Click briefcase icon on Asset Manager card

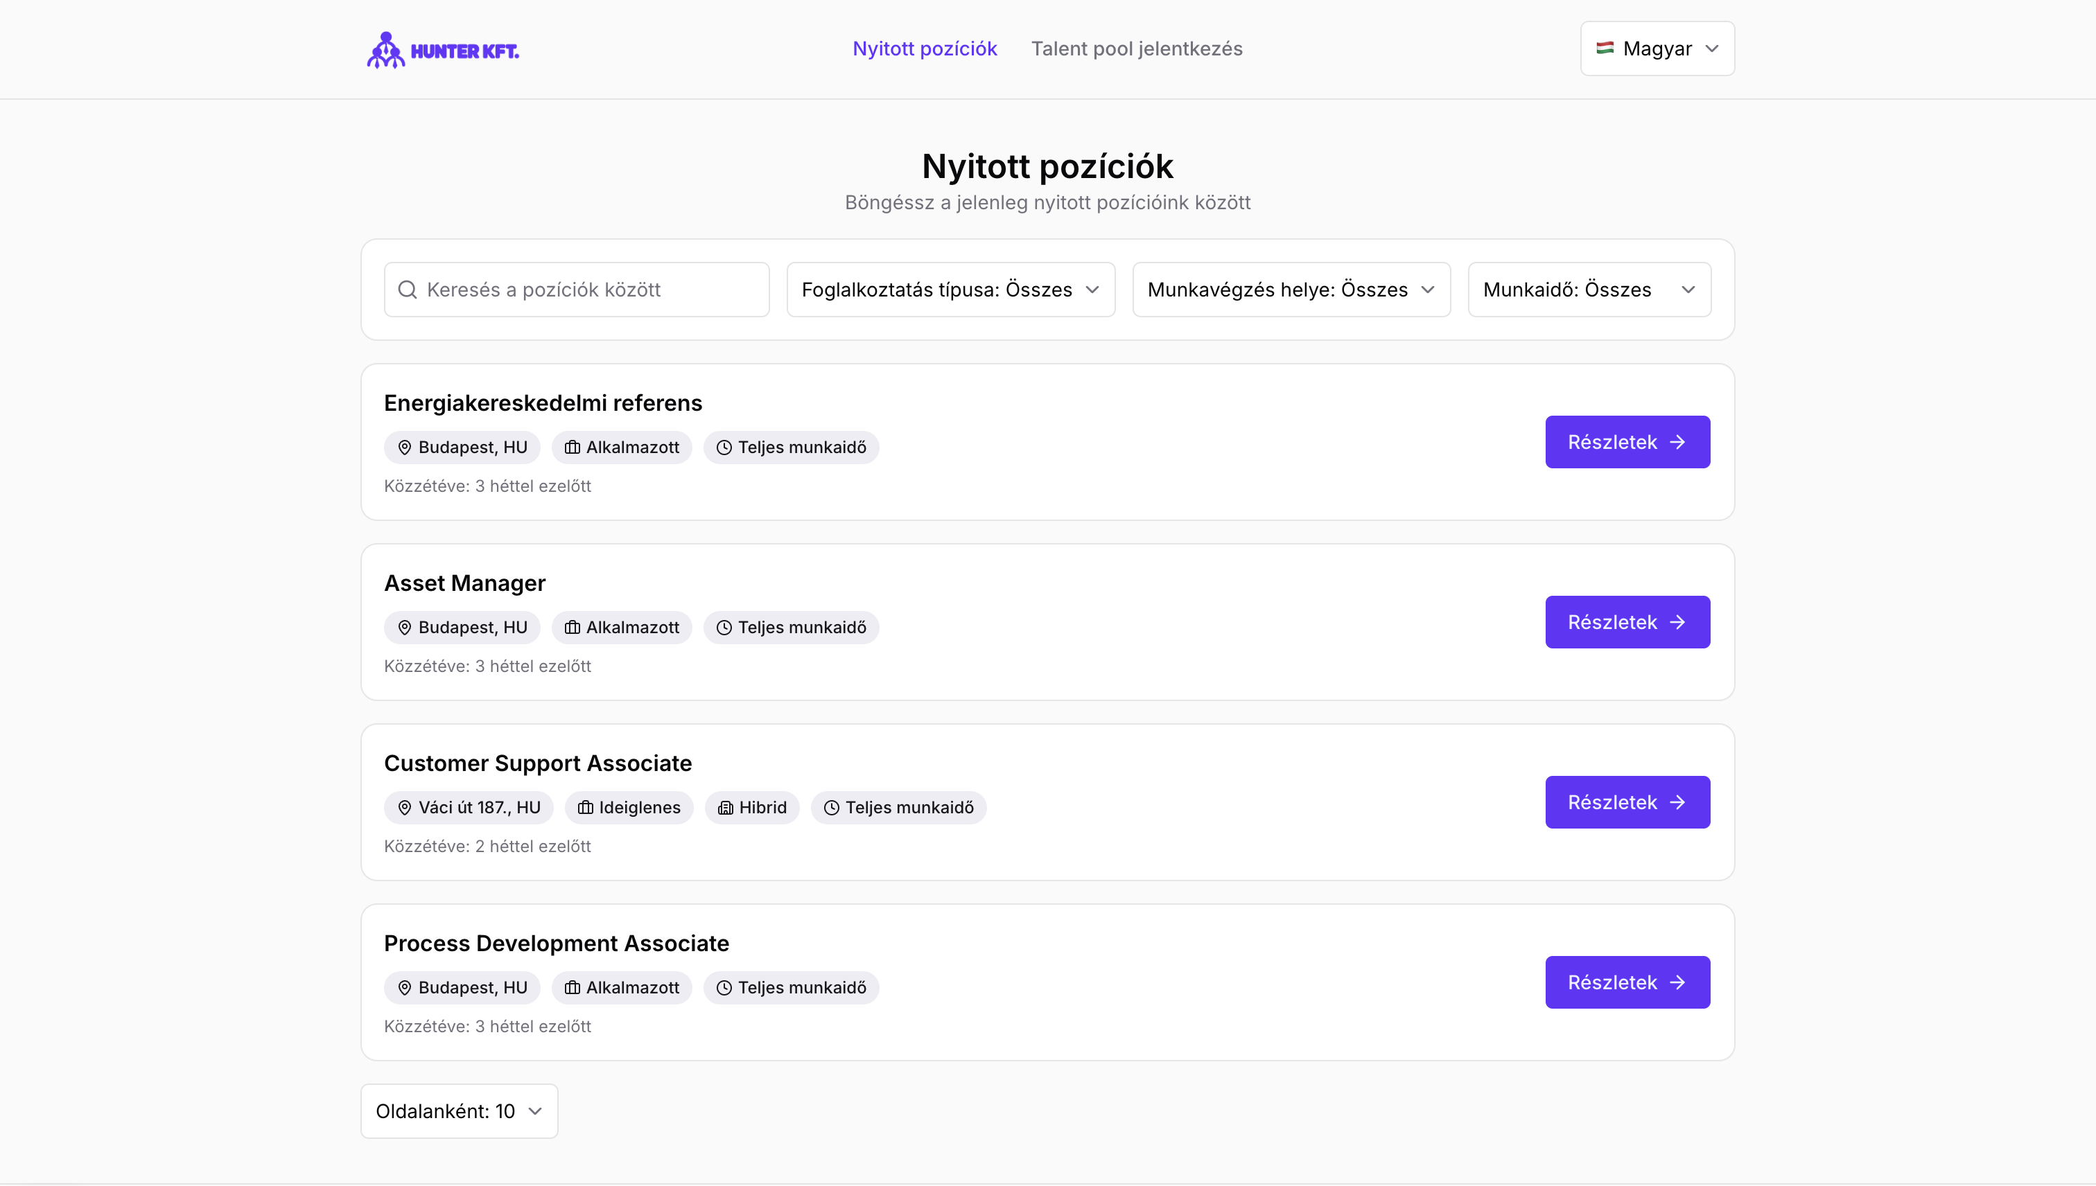coord(572,627)
